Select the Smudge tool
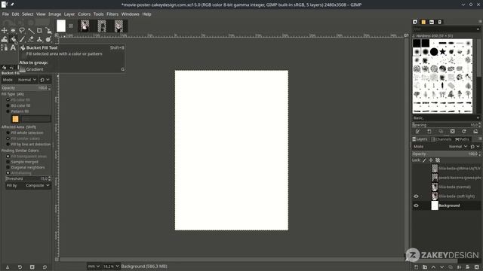 coord(48,39)
